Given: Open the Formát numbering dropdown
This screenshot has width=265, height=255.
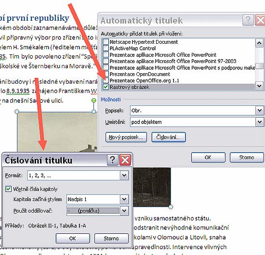Looking at the screenshot, I should (124, 175).
